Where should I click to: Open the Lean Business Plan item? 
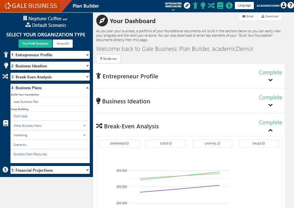[x=50, y=102]
